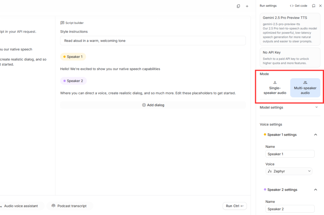
Task: Select Multi-speaker audio mode
Action: (305, 88)
